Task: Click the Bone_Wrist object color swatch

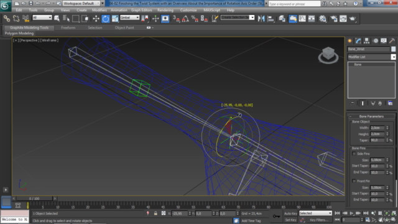Action: tap(393, 49)
